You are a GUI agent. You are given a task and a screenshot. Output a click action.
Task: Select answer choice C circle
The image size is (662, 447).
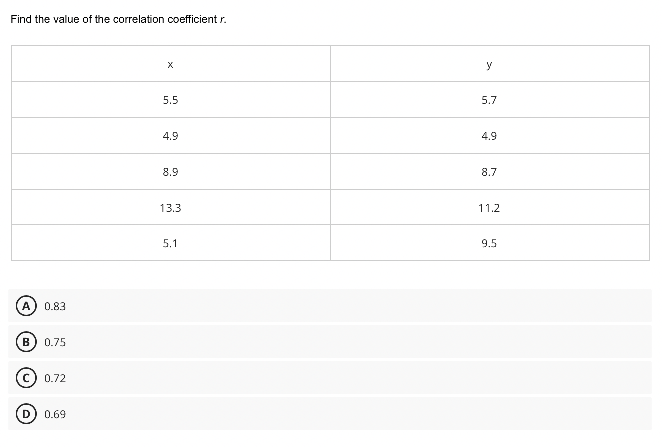pos(26,378)
